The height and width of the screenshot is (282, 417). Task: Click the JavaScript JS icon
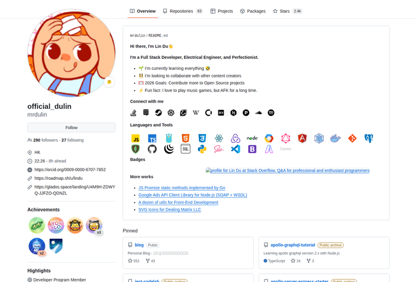(136, 139)
